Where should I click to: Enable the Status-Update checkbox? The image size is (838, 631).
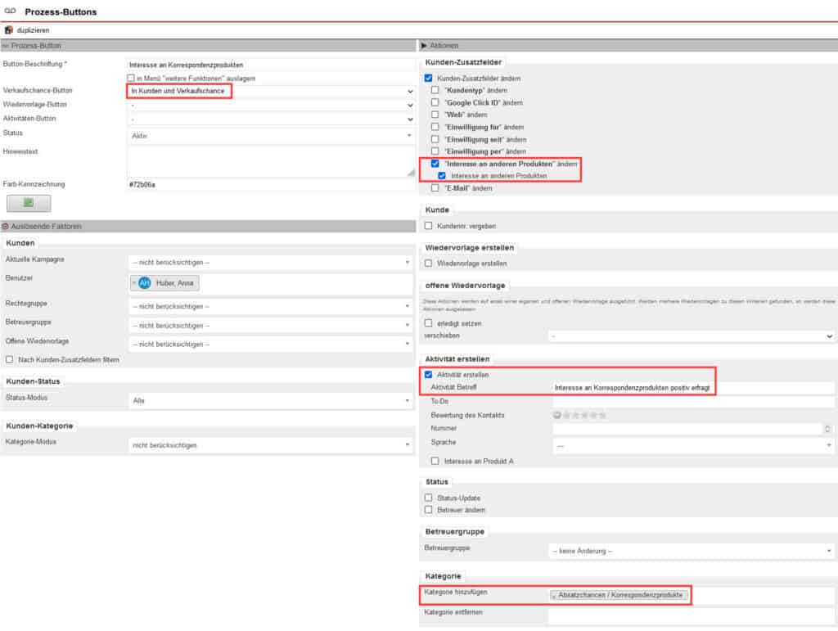(428, 498)
